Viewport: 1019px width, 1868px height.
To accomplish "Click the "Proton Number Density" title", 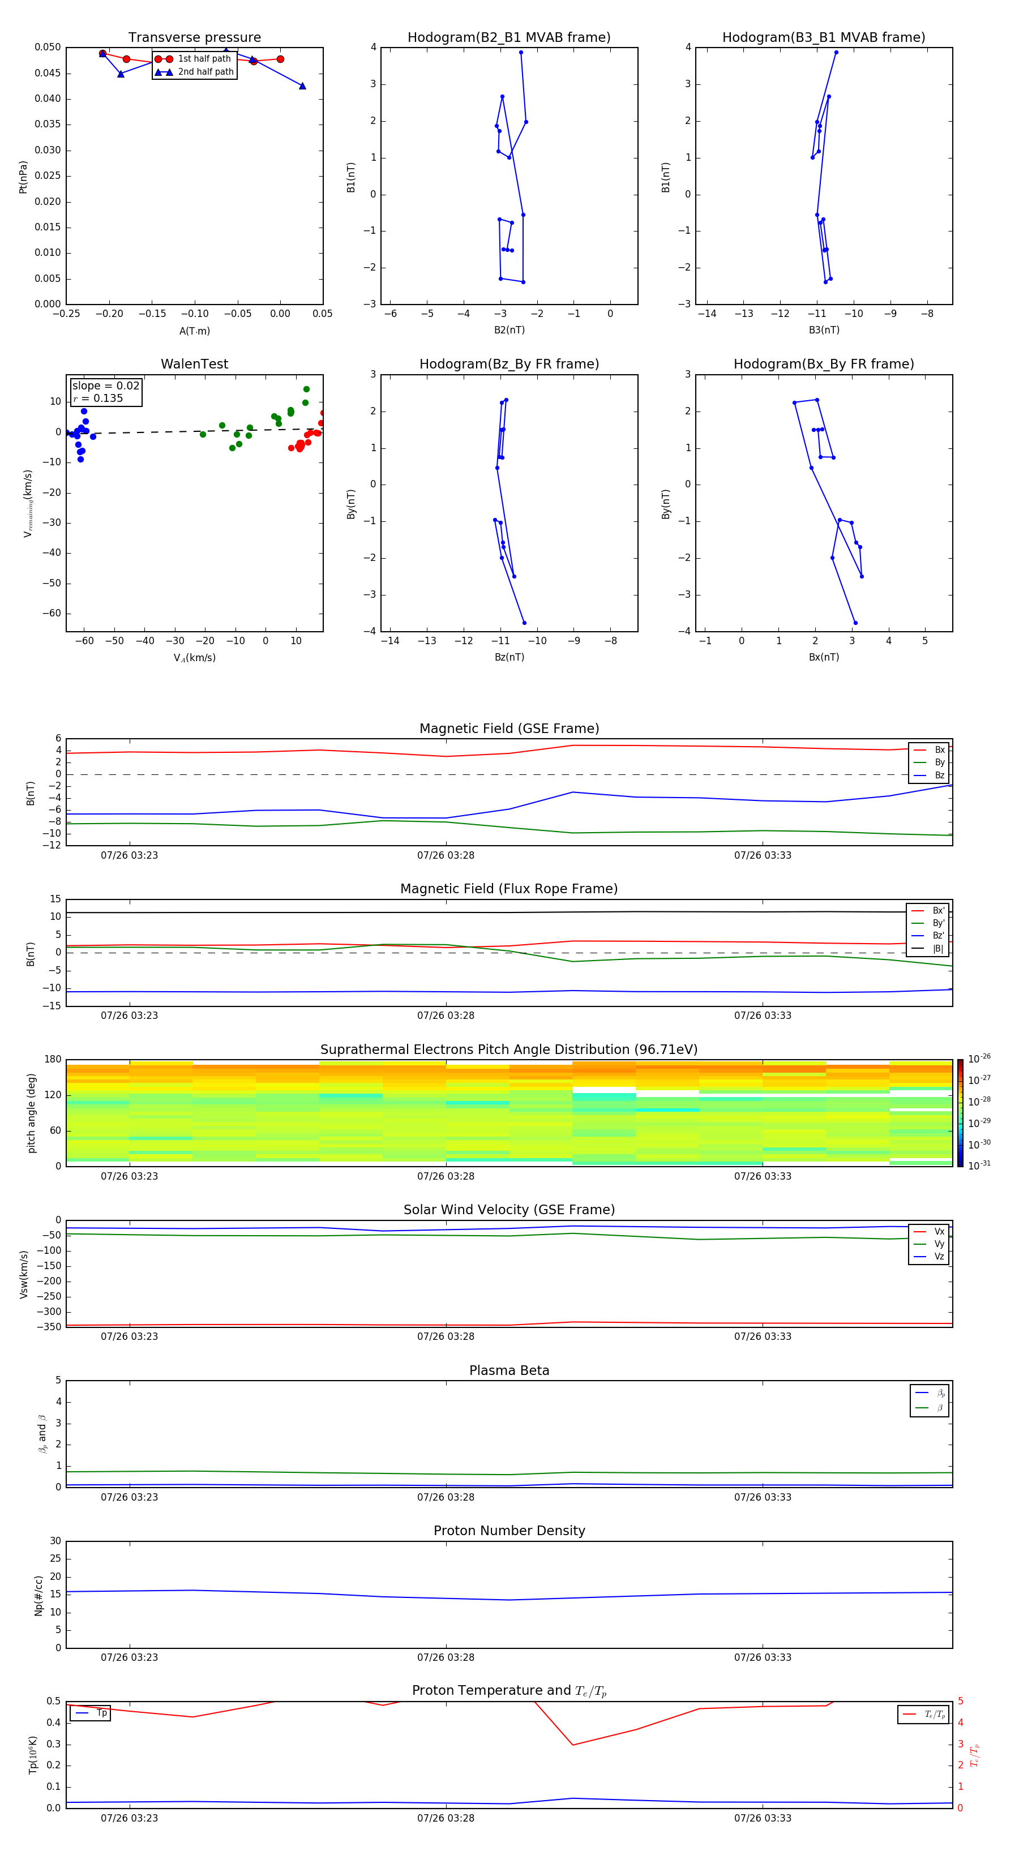I will point(509,1531).
